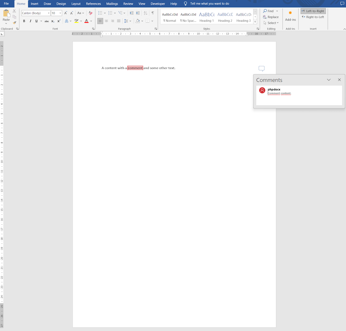Click the Find button

[268, 11]
